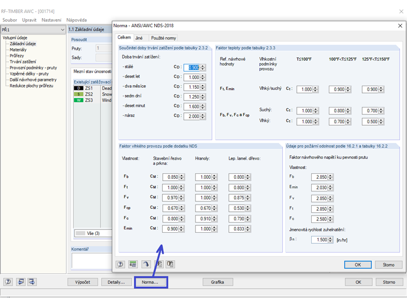Open help in the Norma dialog
The width and height of the screenshot is (407, 305).
[x=120, y=264]
